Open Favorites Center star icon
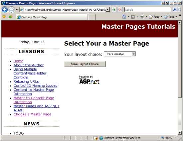Viewport: 183px width, 141px height. point(4,17)
